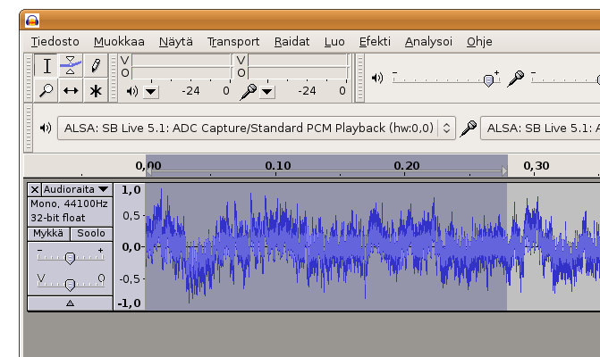
Task: Mute the track with Mykkä button
Action: [49, 234]
